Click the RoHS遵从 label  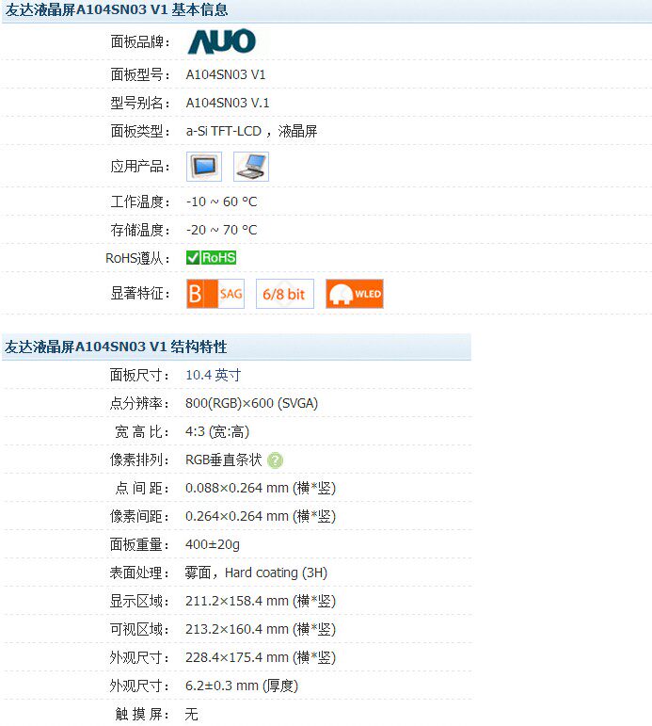137,258
